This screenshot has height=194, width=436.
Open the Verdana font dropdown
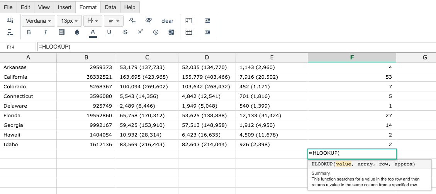pos(38,21)
